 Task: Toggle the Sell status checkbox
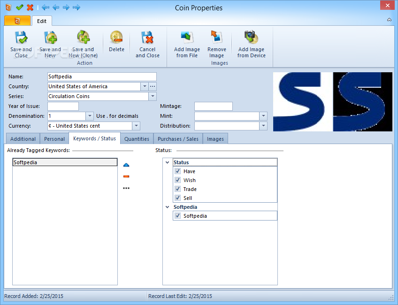178,198
